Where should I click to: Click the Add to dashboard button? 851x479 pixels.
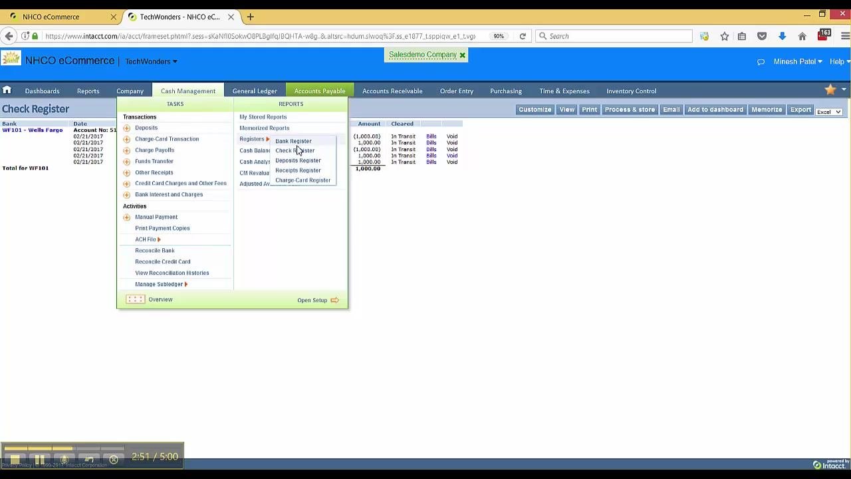[x=715, y=110]
